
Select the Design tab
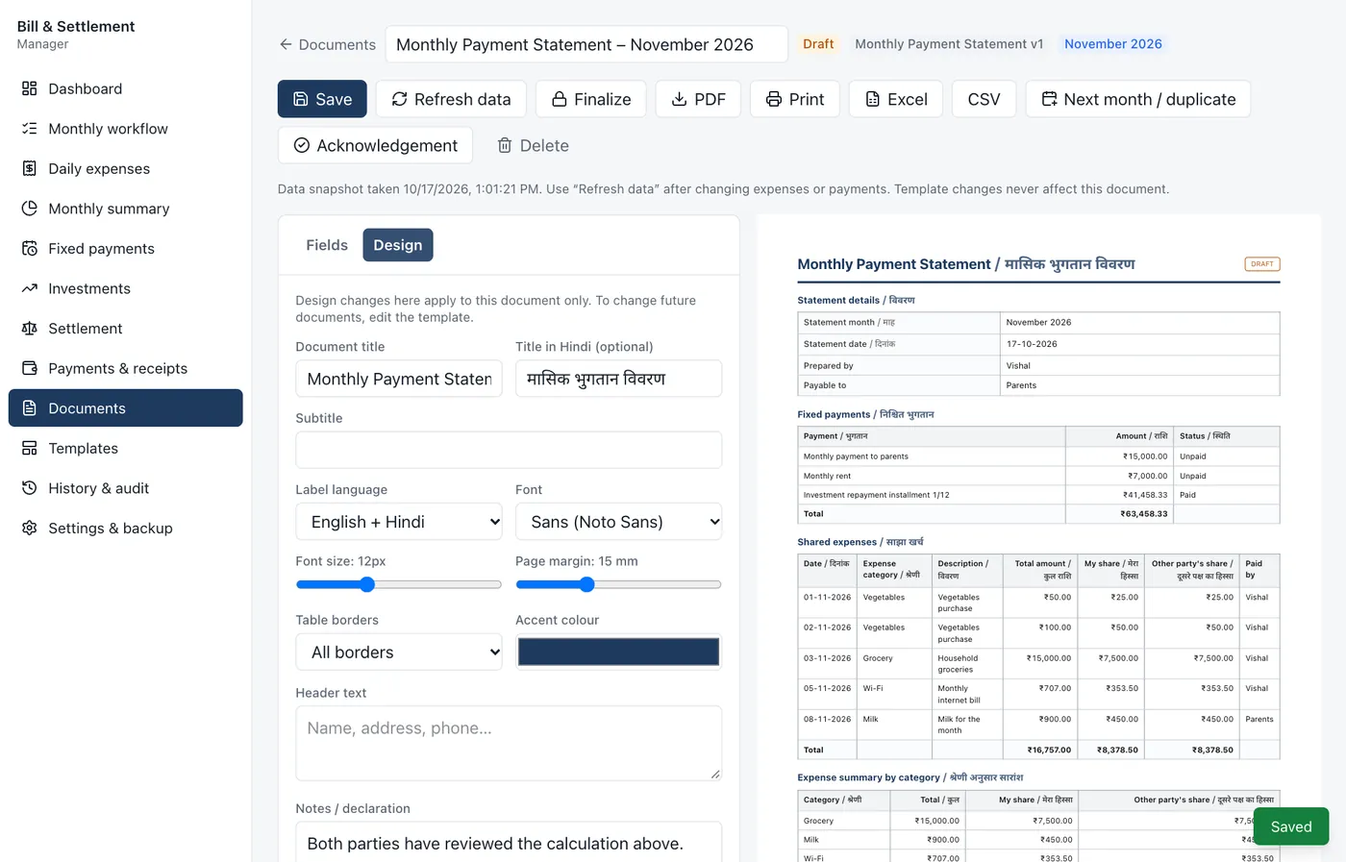click(398, 245)
